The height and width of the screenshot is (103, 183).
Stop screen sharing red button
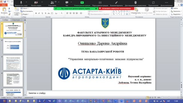116,8
